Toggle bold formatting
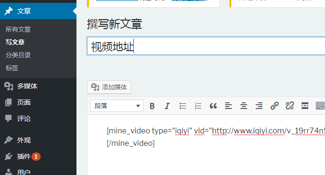 click(152, 106)
